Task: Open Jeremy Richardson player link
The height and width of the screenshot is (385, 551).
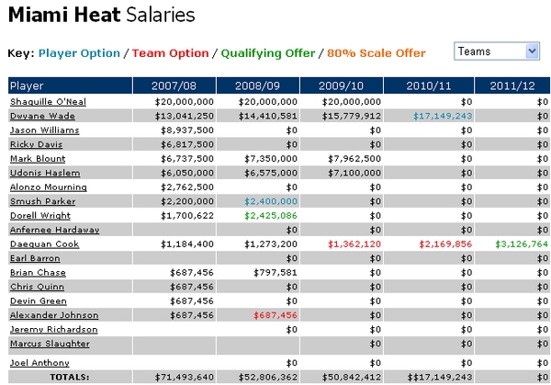Action: click(x=54, y=330)
